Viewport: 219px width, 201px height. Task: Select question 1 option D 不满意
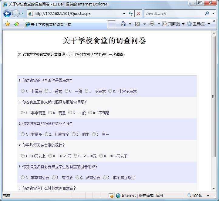pos(86,91)
